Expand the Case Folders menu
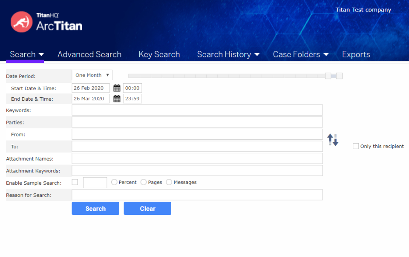Viewport: 409px width, 257px height. pos(297,54)
